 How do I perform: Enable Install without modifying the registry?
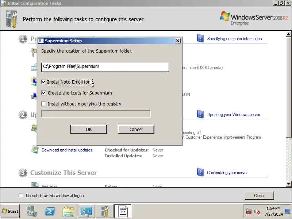point(43,104)
